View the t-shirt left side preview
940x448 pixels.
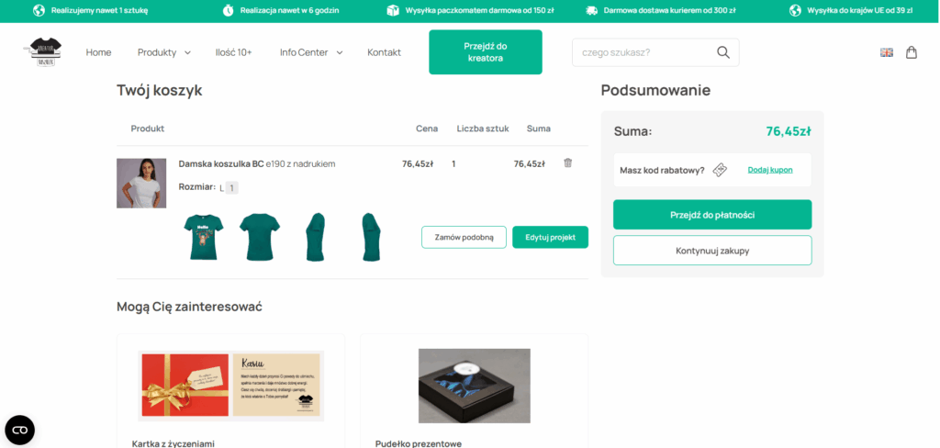click(x=316, y=237)
